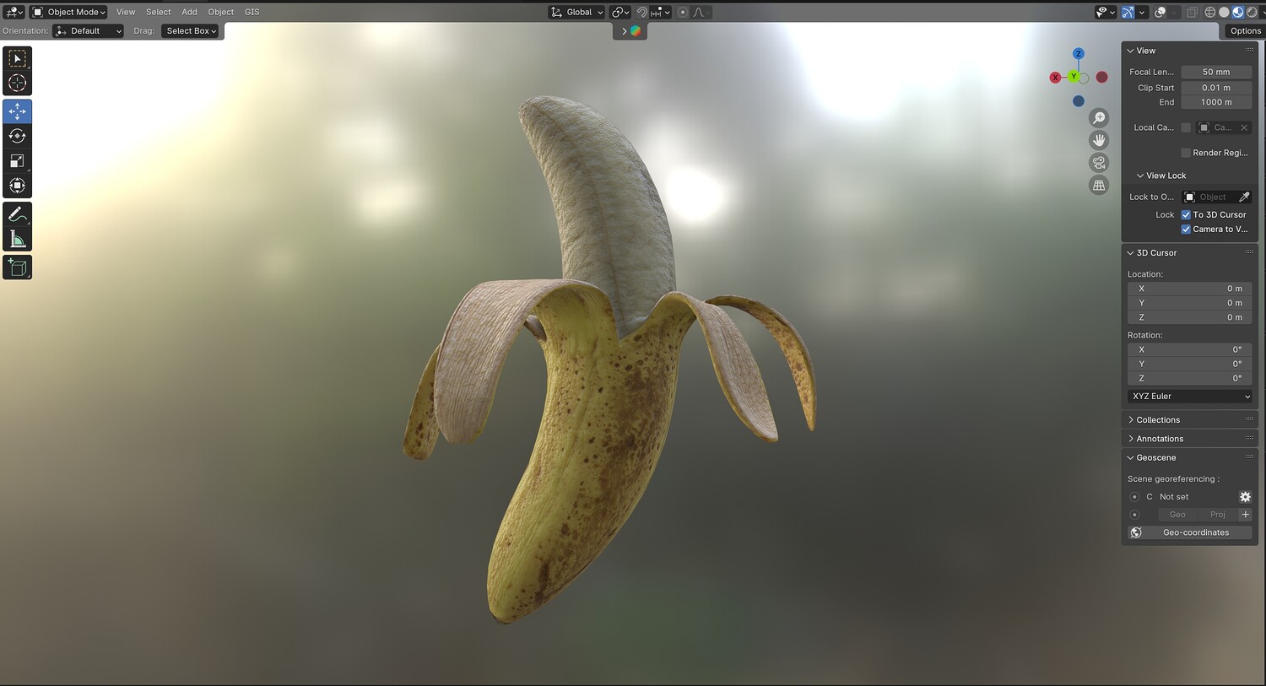Screen dimensions: 1266x686
Task: Switch to wireframe shading mode
Action: [1210, 12]
